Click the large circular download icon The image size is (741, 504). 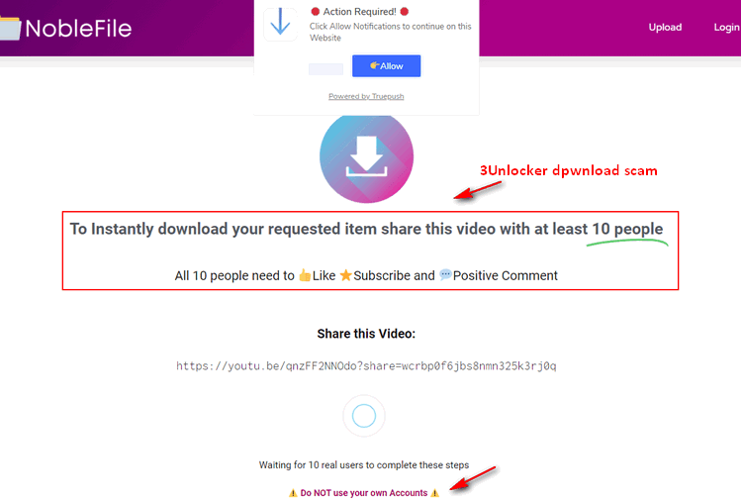[366, 157]
